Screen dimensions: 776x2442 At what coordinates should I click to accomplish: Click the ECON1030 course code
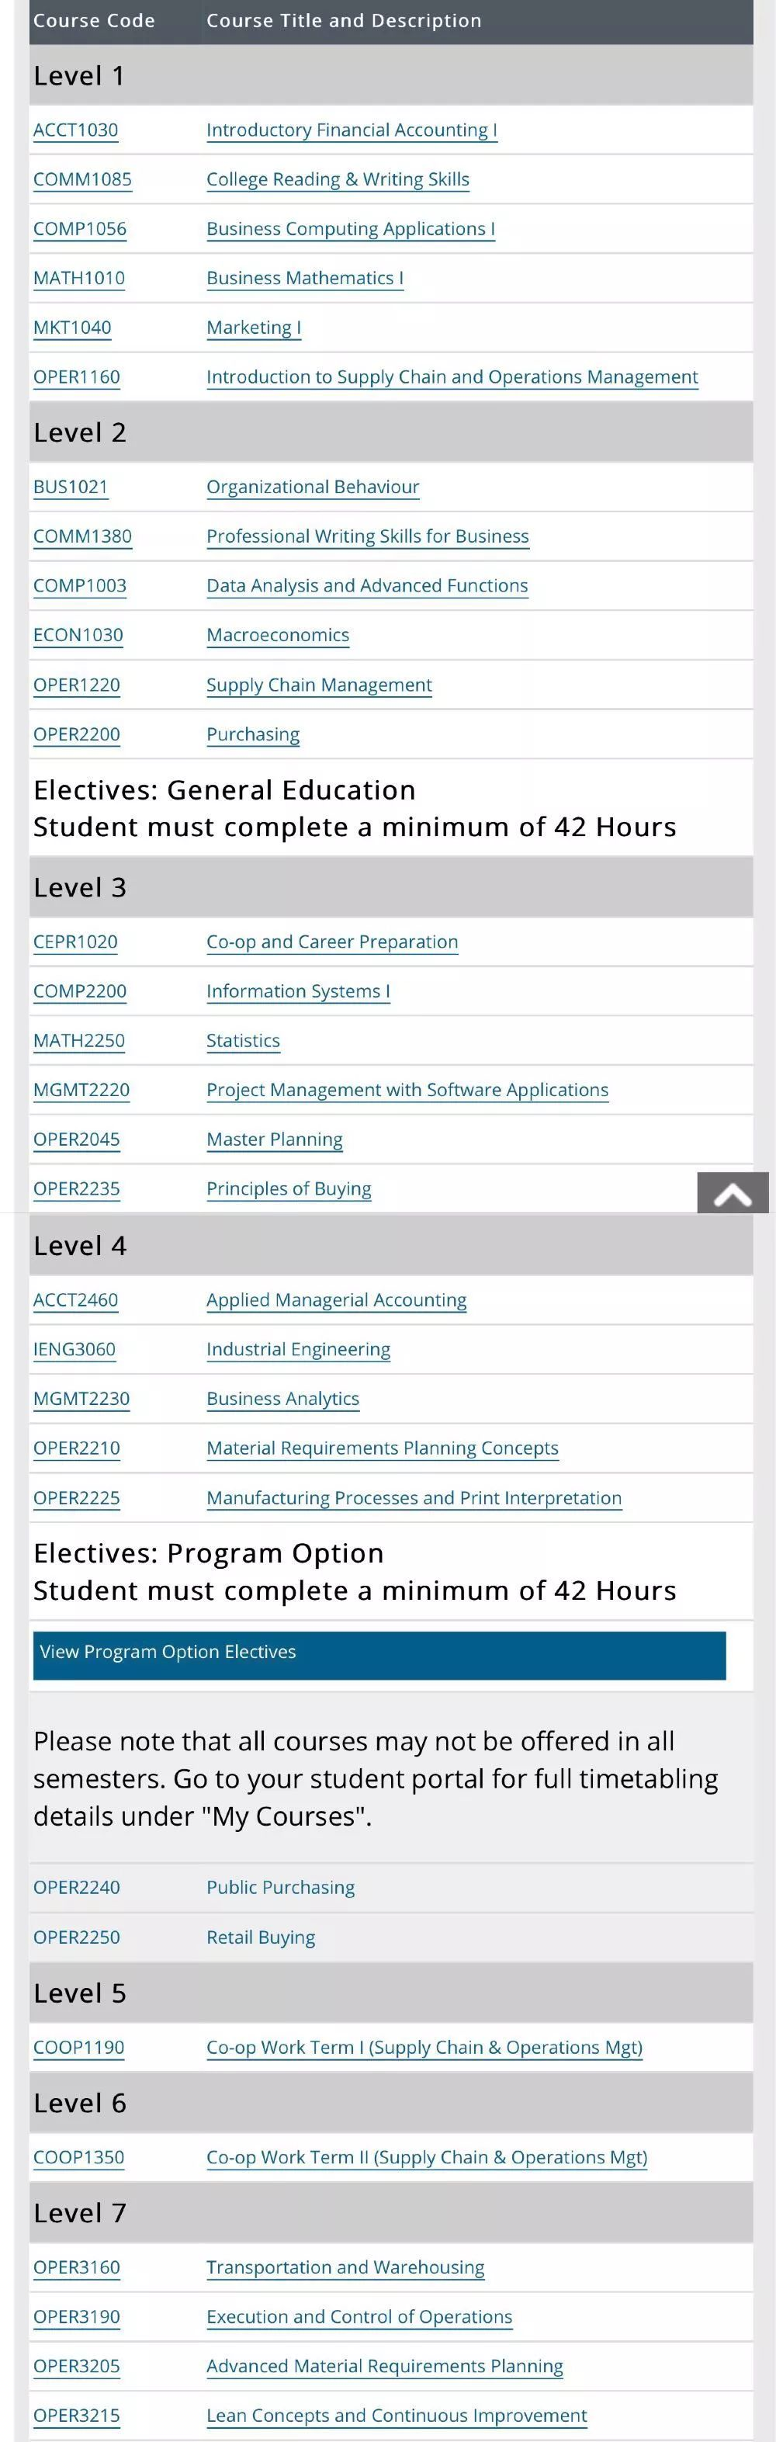[78, 635]
